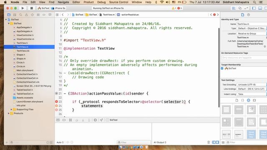267x150 pixels.
Task: Open the file Type dropdown
Action: coord(252,28)
